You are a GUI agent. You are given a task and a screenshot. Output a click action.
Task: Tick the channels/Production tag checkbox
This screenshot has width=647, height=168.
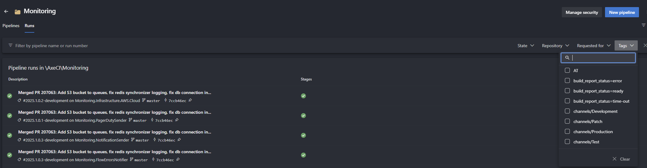tap(567, 131)
